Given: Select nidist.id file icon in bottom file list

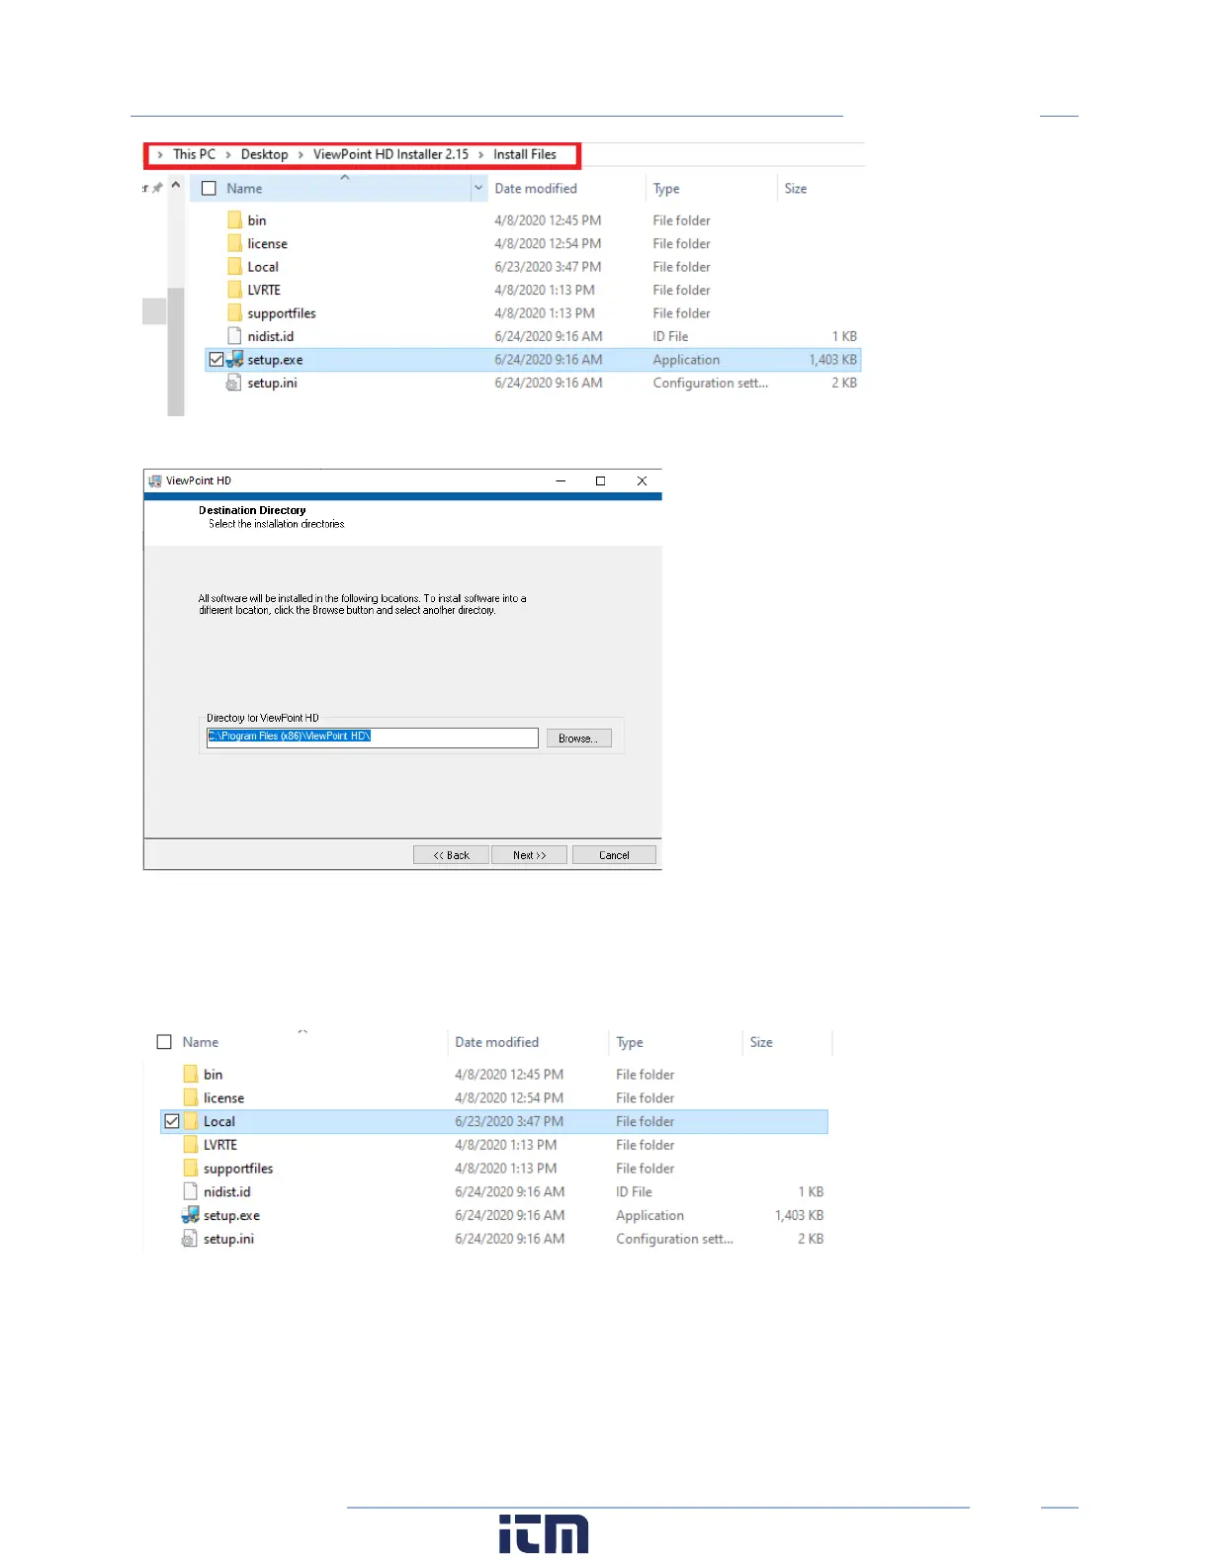Looking at the screenshot, I should [x=191, y=1191].
